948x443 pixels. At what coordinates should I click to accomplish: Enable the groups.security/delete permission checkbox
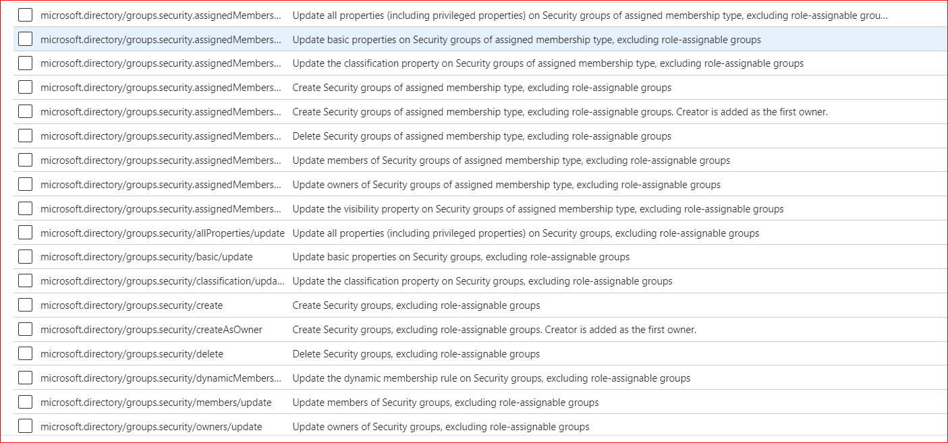pyautogui.click(x=25, y=353)
